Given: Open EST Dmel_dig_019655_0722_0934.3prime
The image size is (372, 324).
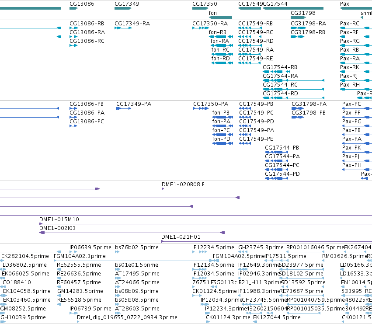Looking at the screenshot, I should [127, 317].
